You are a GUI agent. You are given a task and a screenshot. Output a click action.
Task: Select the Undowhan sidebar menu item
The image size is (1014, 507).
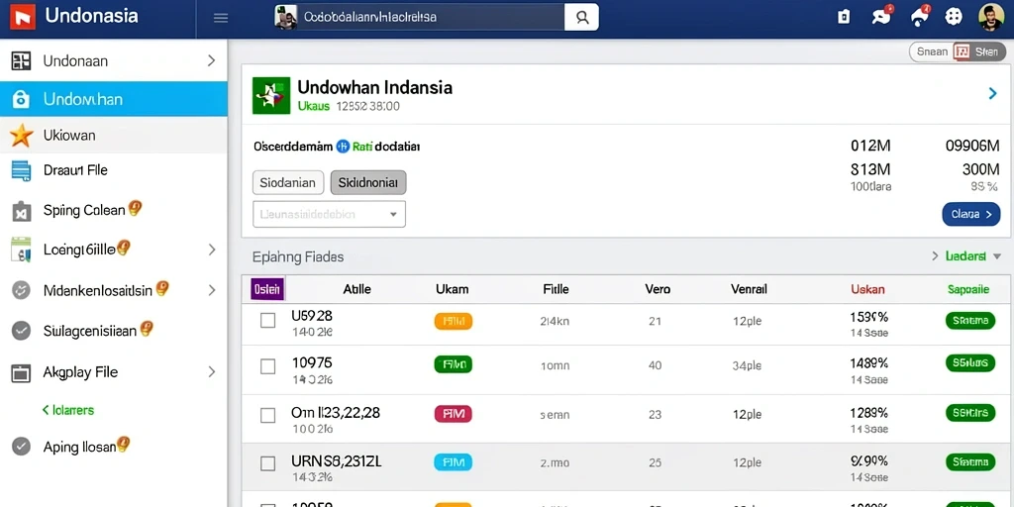coord(113,99)
